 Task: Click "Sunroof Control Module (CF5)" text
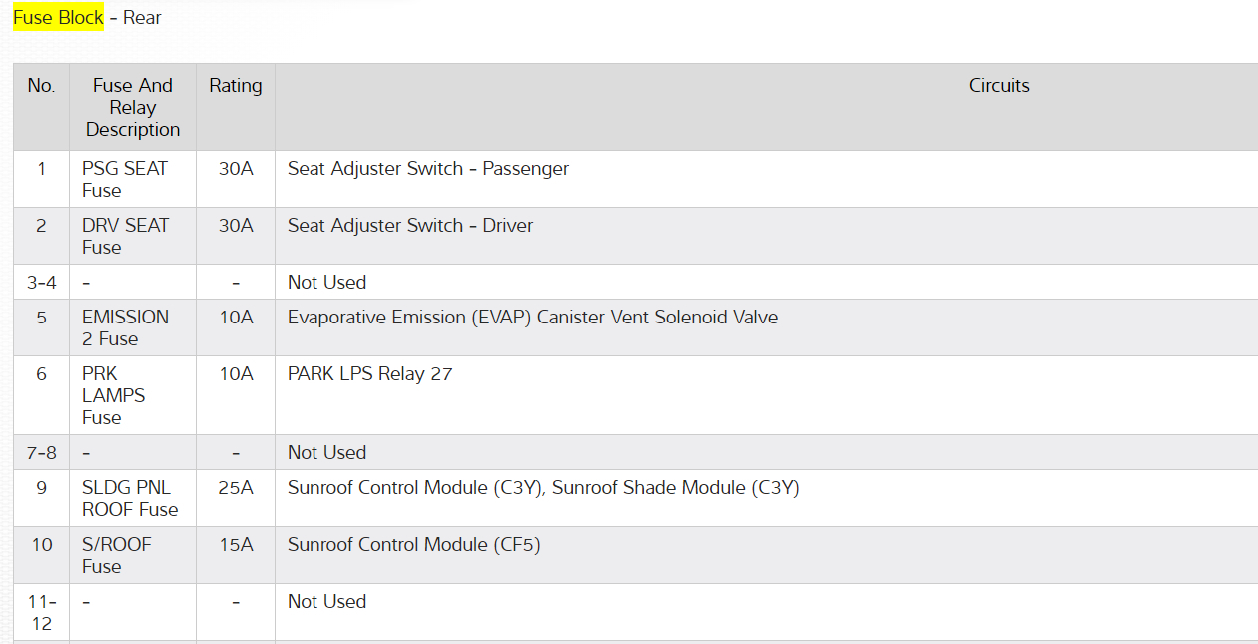click(414, 545)
